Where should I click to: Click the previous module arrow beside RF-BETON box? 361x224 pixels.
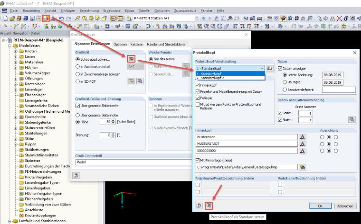coord(203,18)
